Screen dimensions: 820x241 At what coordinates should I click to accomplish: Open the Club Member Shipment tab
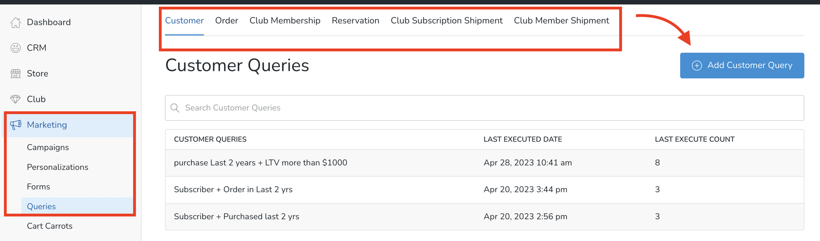click(561, 20)
